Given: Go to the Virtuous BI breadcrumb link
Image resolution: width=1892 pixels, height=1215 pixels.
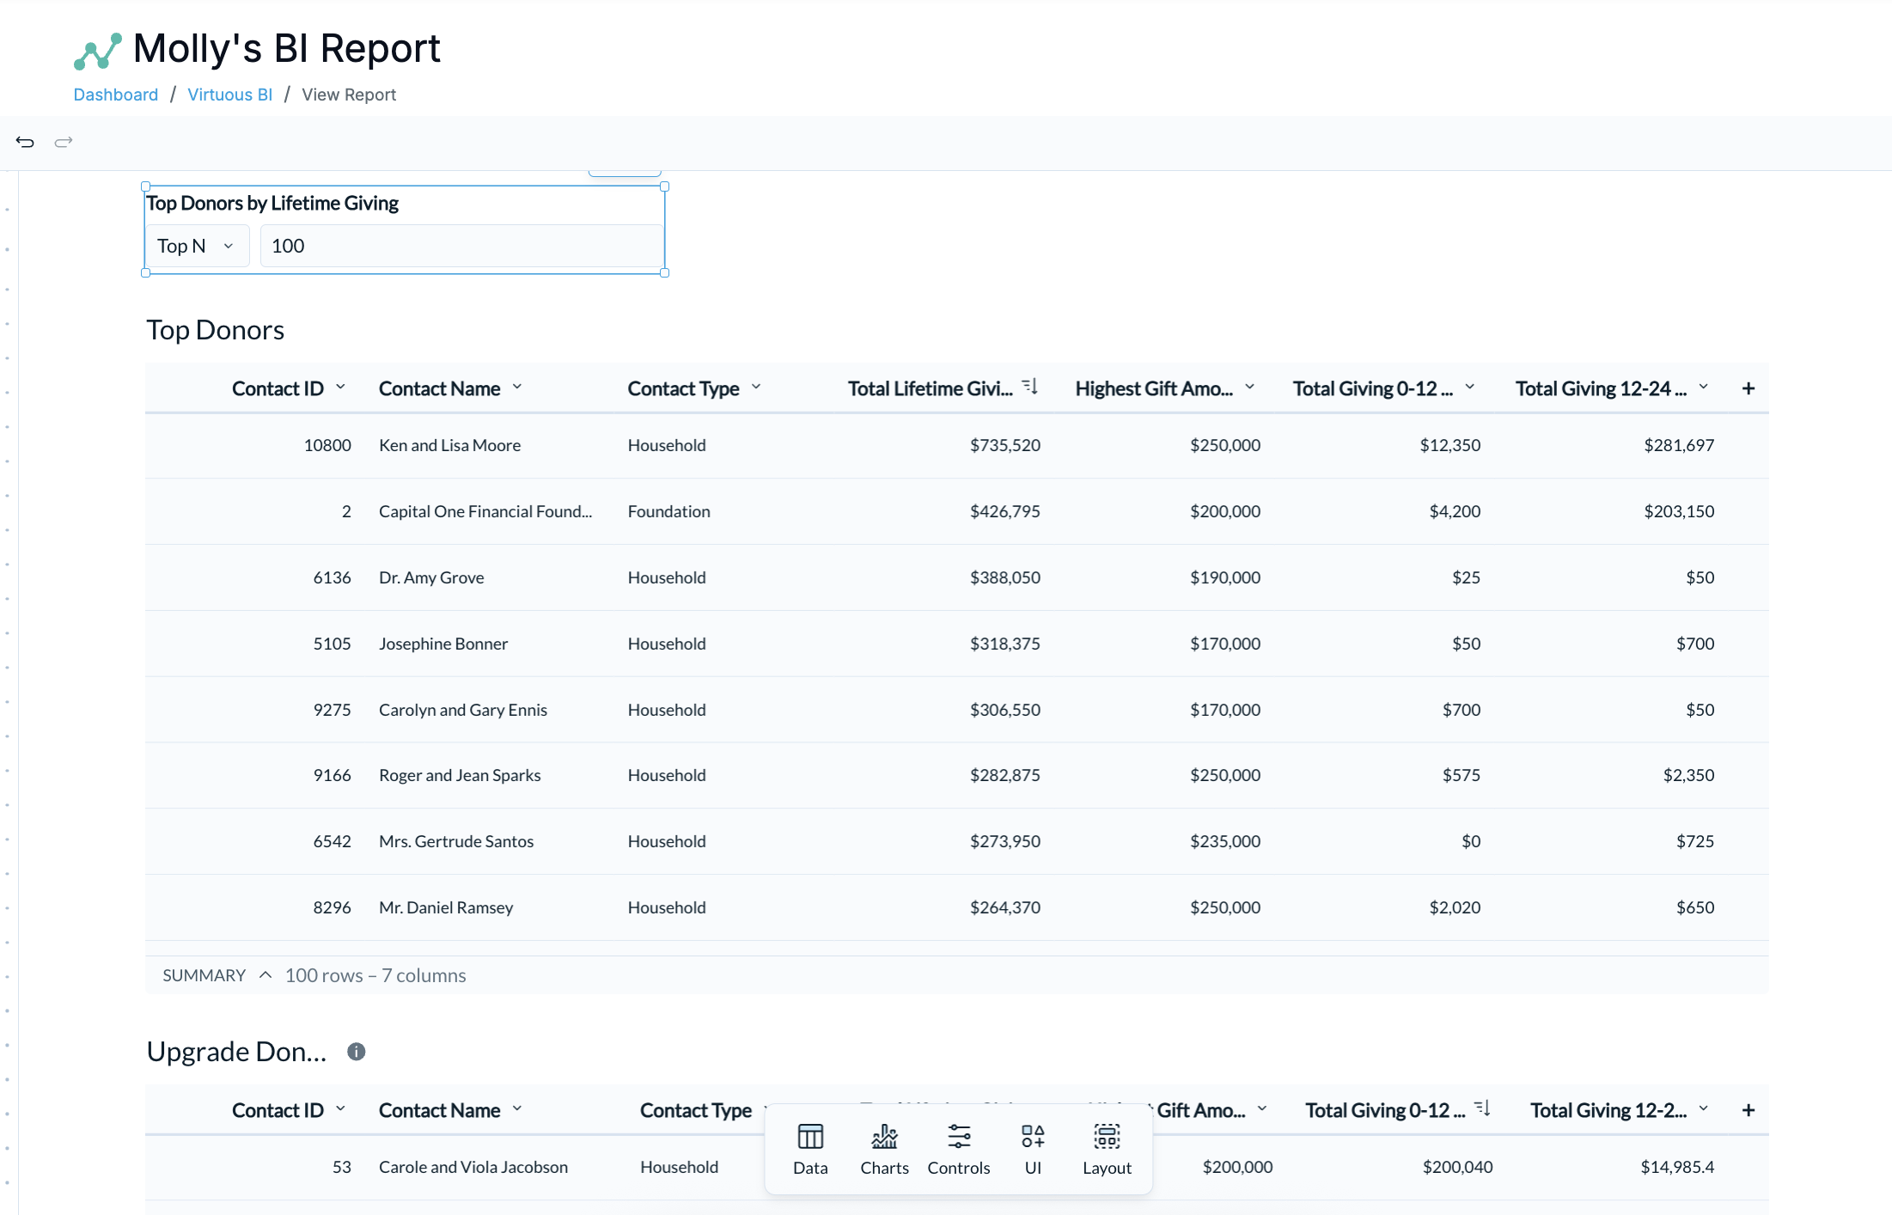Looking at the screenshot, I should click(x=229, y=95).
